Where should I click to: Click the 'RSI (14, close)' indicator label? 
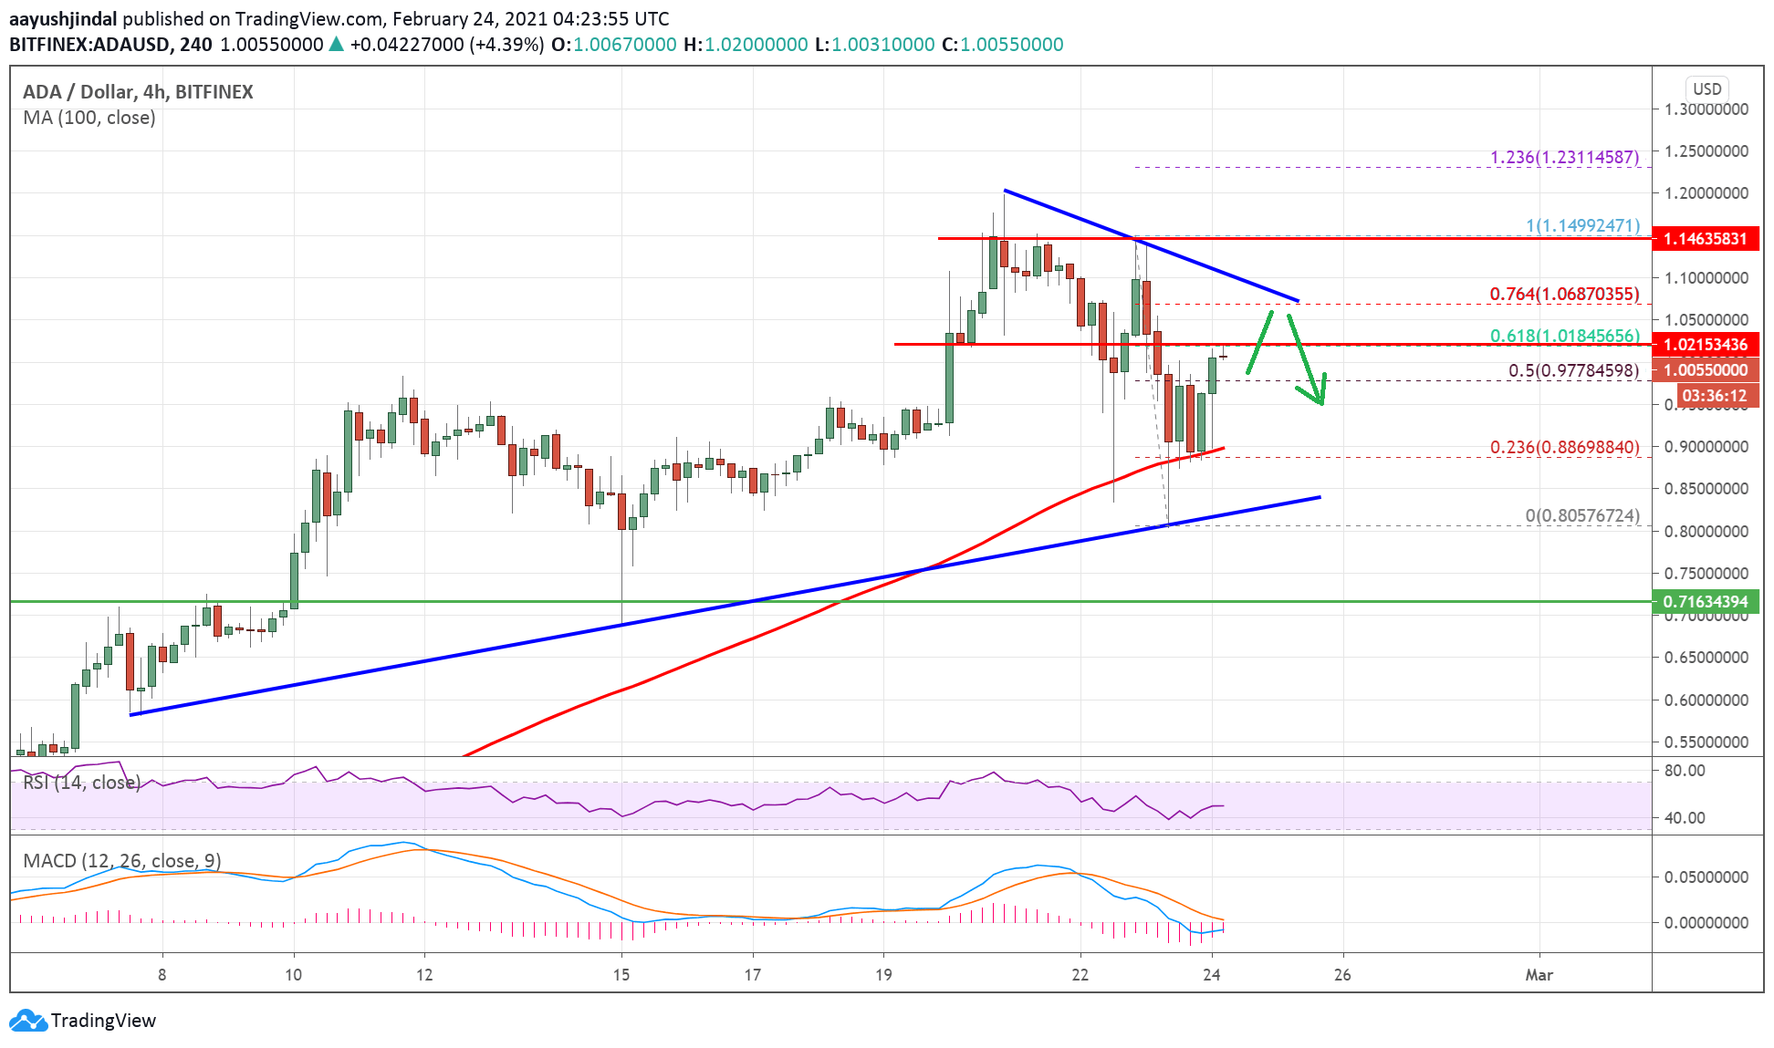pos(82,782)
